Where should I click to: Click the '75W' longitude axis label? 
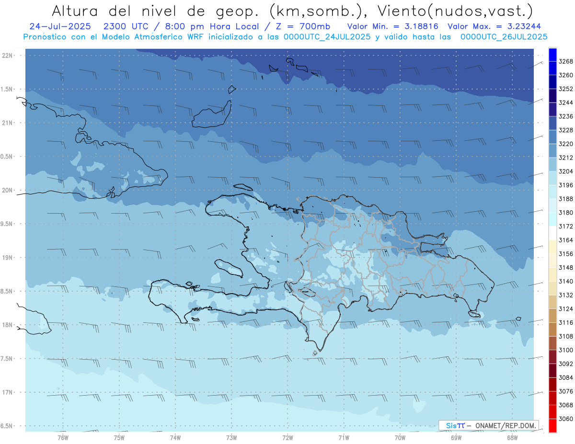119,437
